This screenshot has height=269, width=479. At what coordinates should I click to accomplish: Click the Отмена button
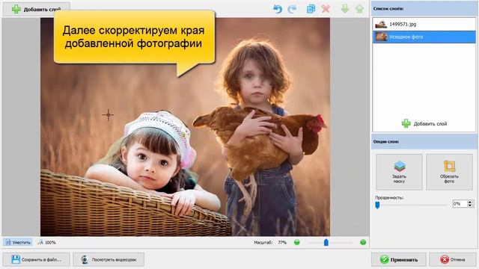pos(452,259)
